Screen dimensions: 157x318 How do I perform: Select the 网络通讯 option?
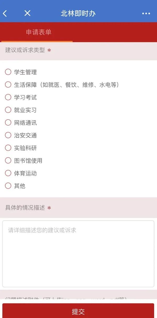(8, 123)
